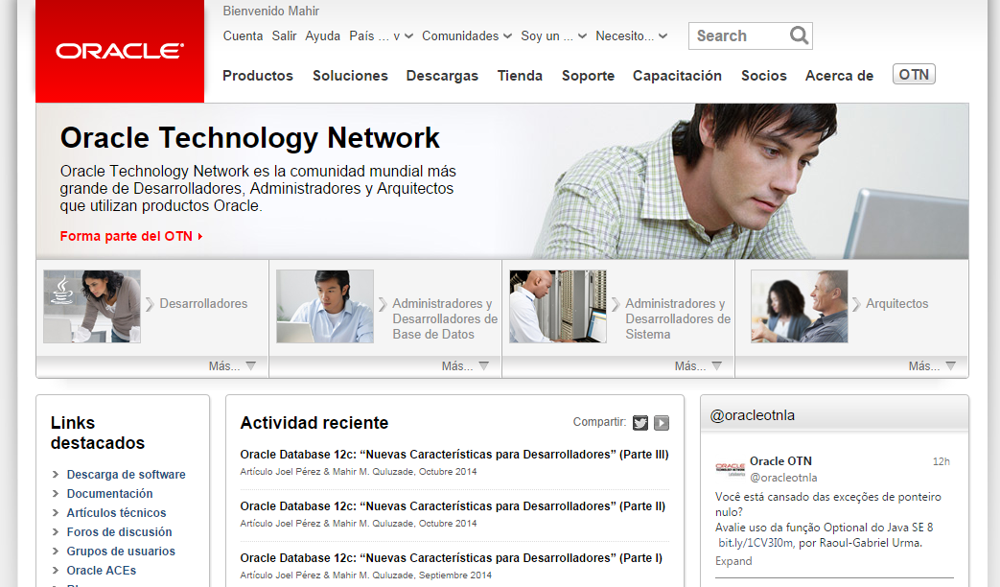
Task: Share via the Twitter bird icon
Action: [640, 422]
